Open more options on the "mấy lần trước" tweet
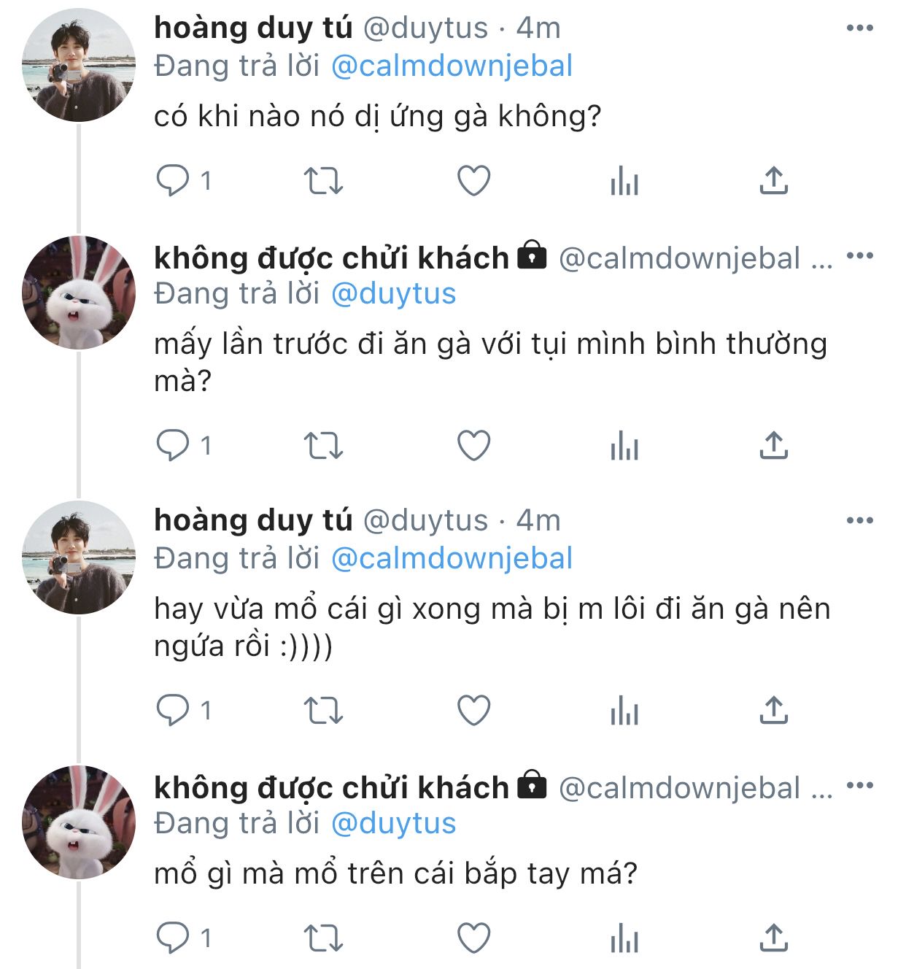Viewport: 906px width, 969px height. point(859,256)
